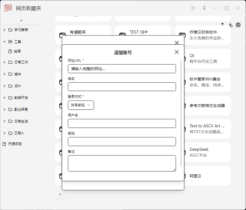Click the download/import icon
Image resolution: width=246 pixels, height=210 pixels.
point(230,25)
